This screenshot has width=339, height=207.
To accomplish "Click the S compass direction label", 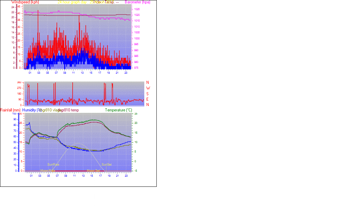I will [148, 94].
